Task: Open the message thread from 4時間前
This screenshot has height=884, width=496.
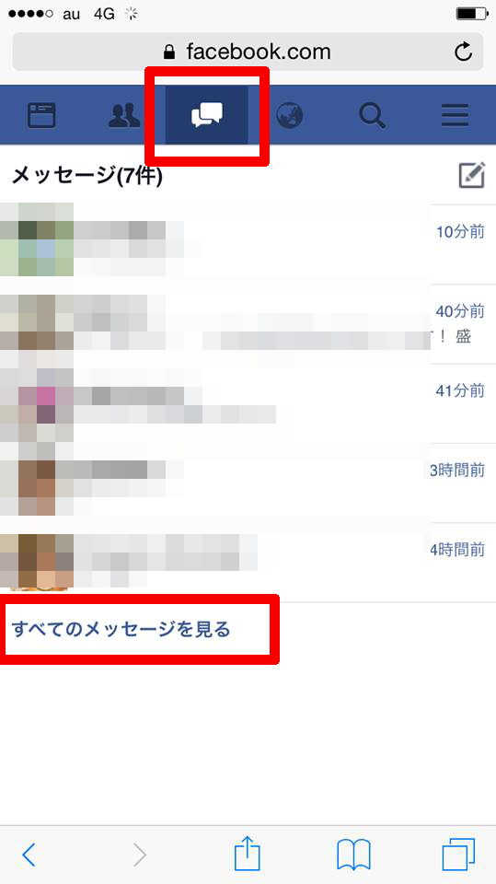Action: point(248,563)
